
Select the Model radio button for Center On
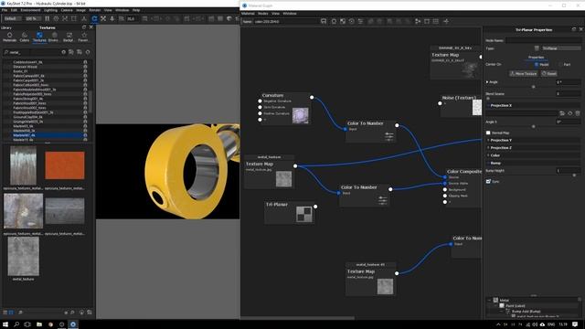point(537,65)
